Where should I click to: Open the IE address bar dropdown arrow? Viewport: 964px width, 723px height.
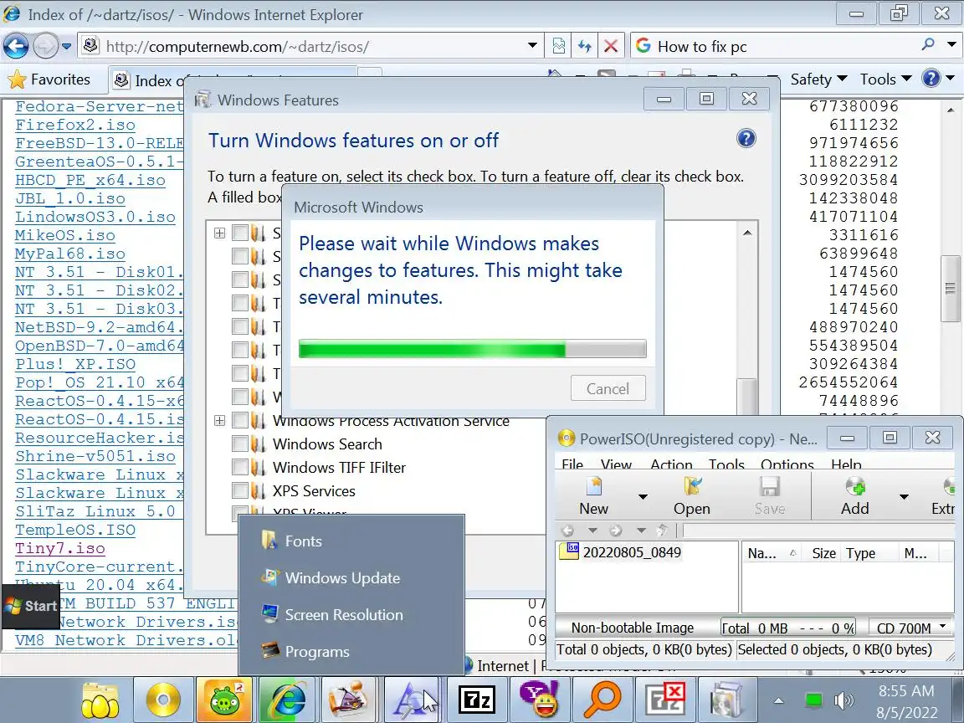click(x=532, y=45)
